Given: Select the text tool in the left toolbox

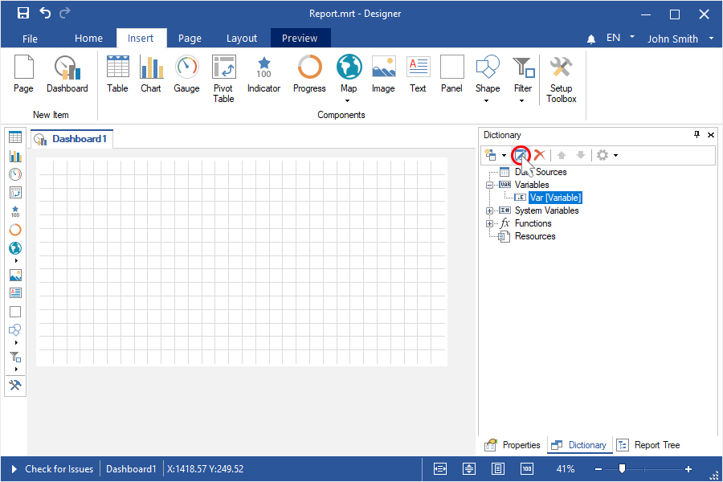Looking at the screenshot, I should point(15,293).
